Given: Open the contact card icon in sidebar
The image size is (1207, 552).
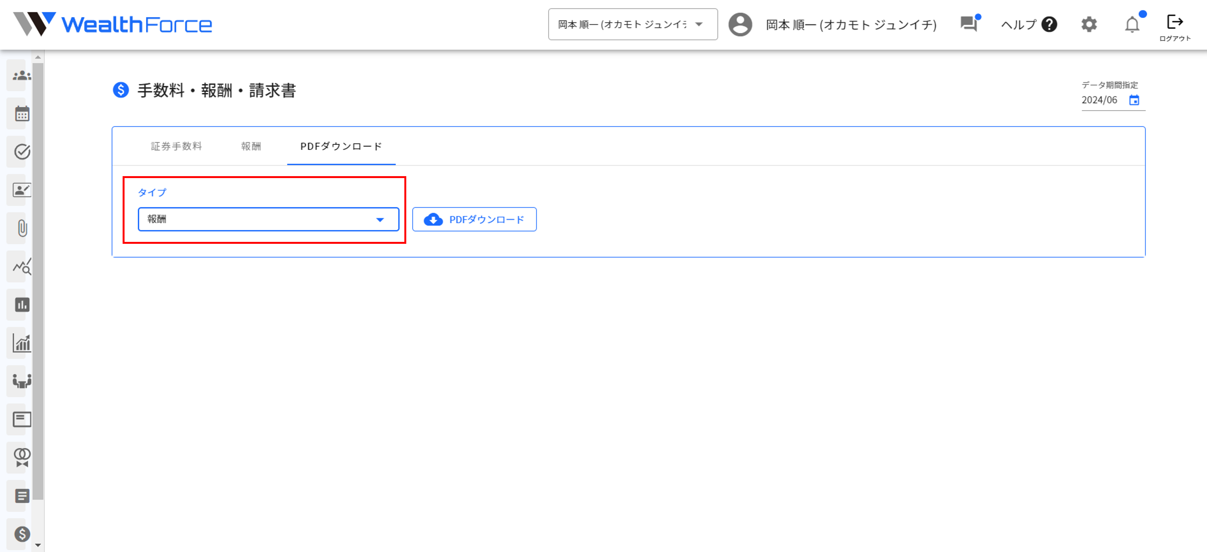Looking at the screenshot, I should pyautogui.click(x=22, y=190).
